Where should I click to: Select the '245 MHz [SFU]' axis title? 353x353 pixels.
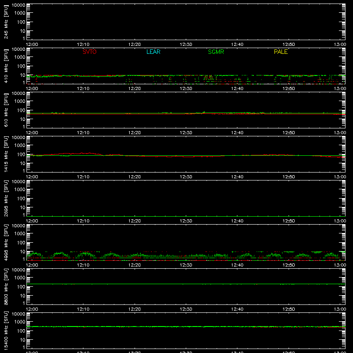tap(6, 22)
